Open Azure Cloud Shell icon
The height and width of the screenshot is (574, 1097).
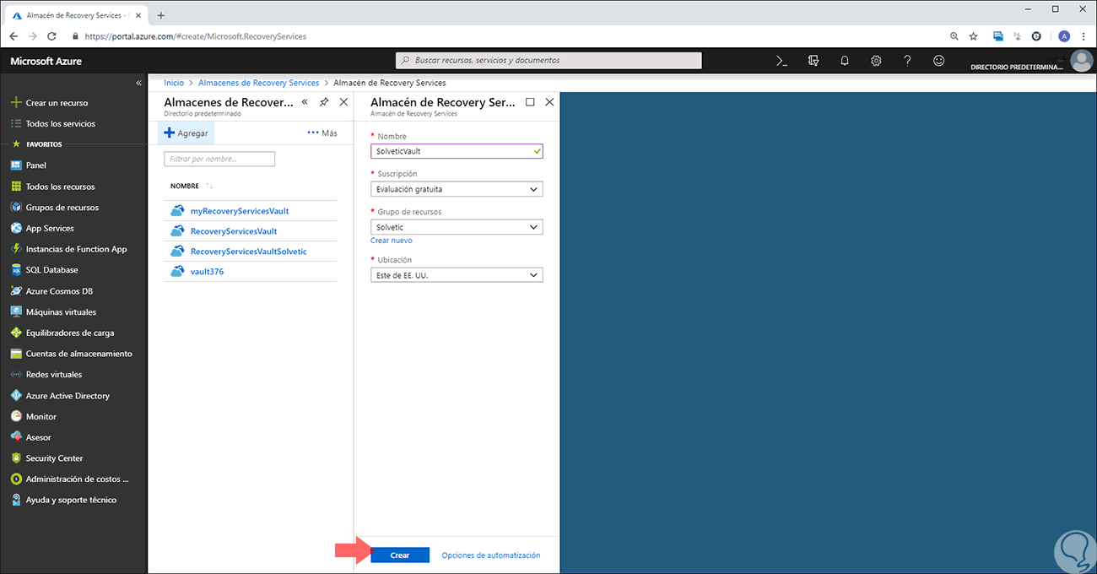tap(781, 61)
